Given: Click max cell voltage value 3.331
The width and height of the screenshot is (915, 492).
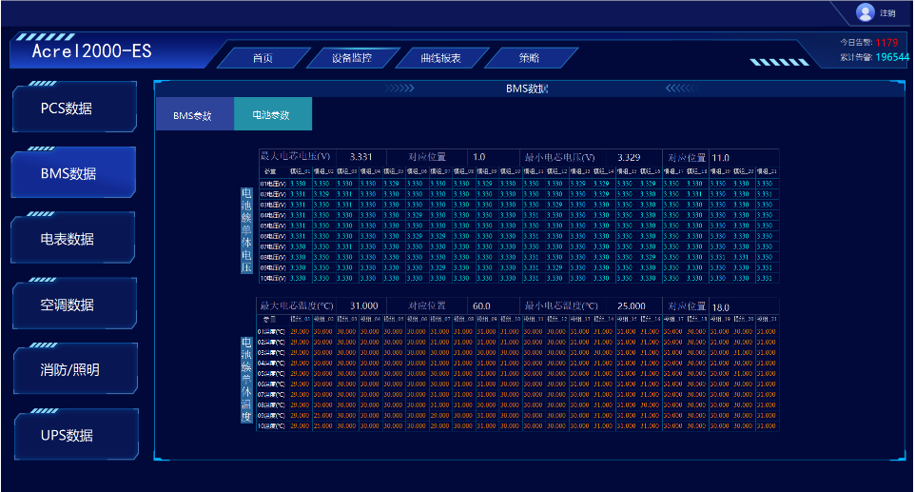Looking at the screenshot, I should 360,157.
